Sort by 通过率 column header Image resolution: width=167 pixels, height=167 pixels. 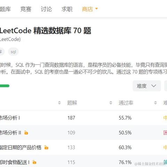coord(126,103)
